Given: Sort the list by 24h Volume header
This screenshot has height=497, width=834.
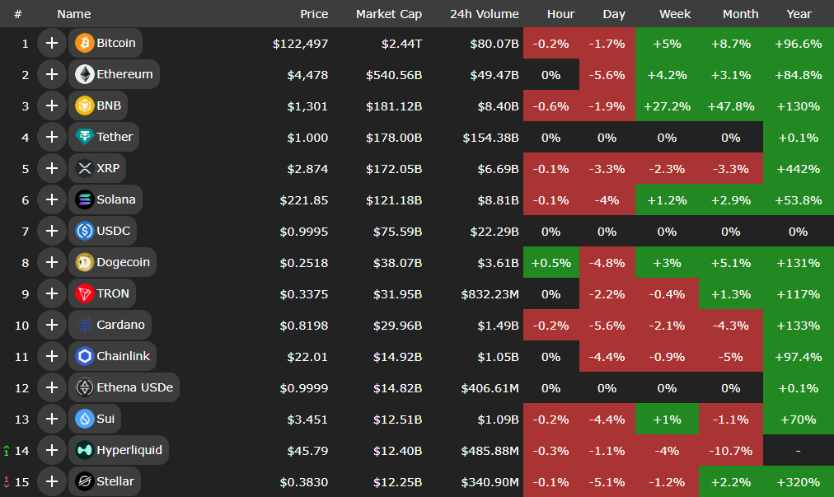Looking at the screenshot, I should [x=484, y=14].
